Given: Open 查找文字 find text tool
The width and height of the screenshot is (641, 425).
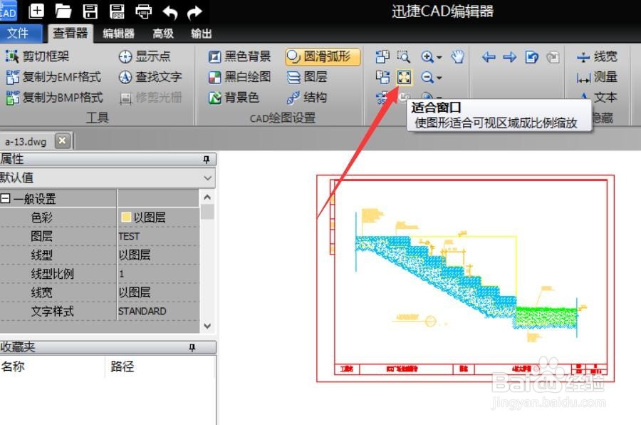Looking at the screenshot, I should pyautogui.click(x=150, y=77).
